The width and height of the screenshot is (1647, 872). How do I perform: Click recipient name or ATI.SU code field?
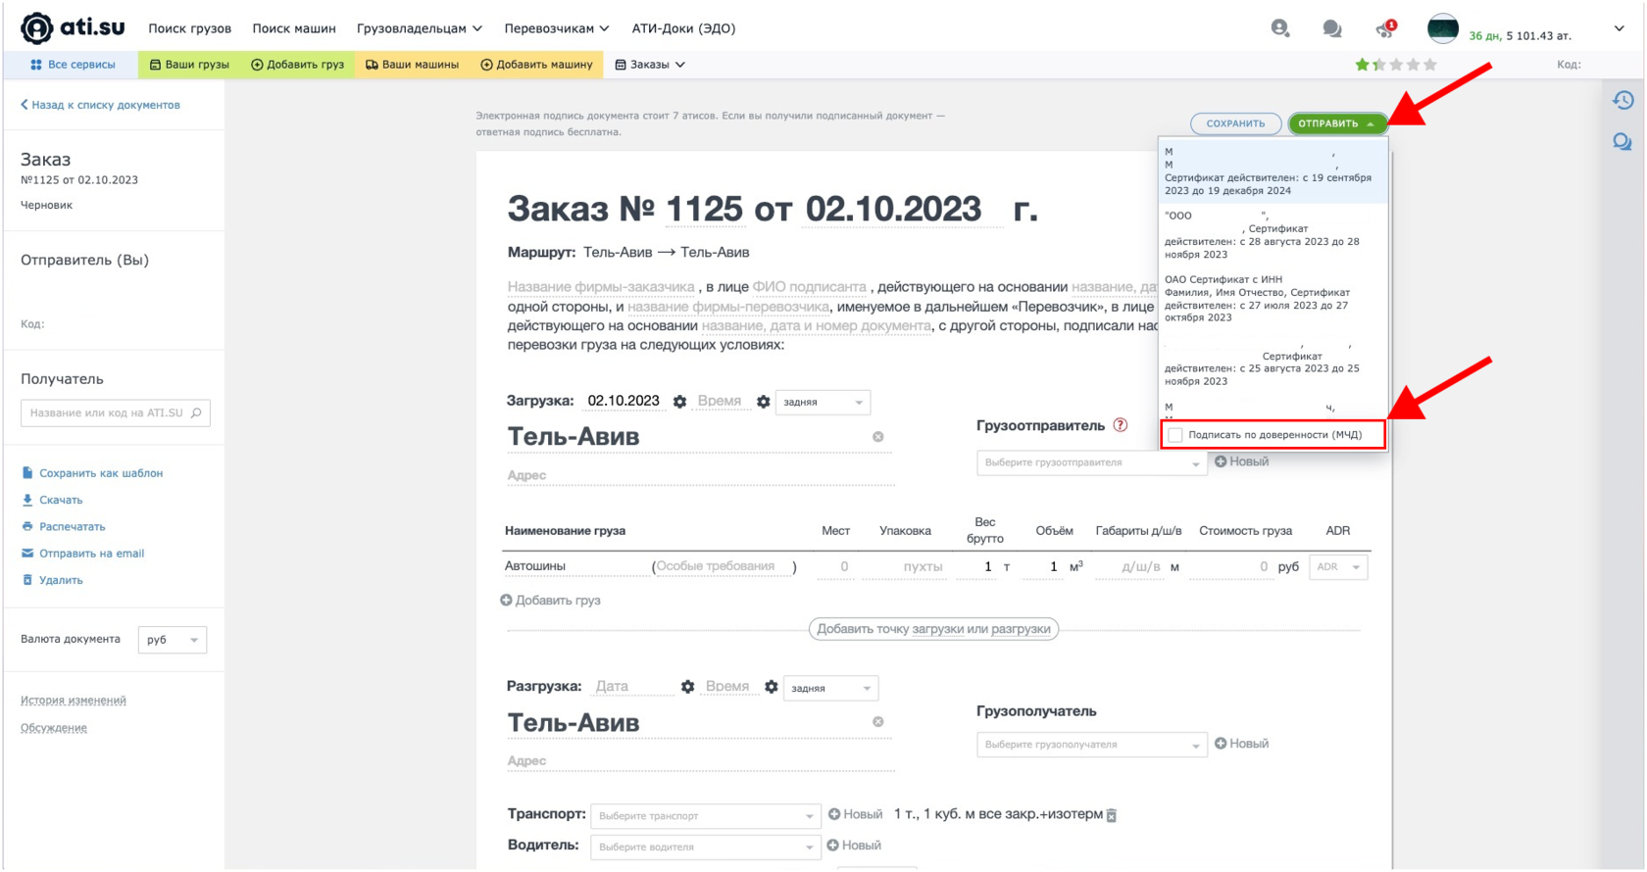(115, 413)
